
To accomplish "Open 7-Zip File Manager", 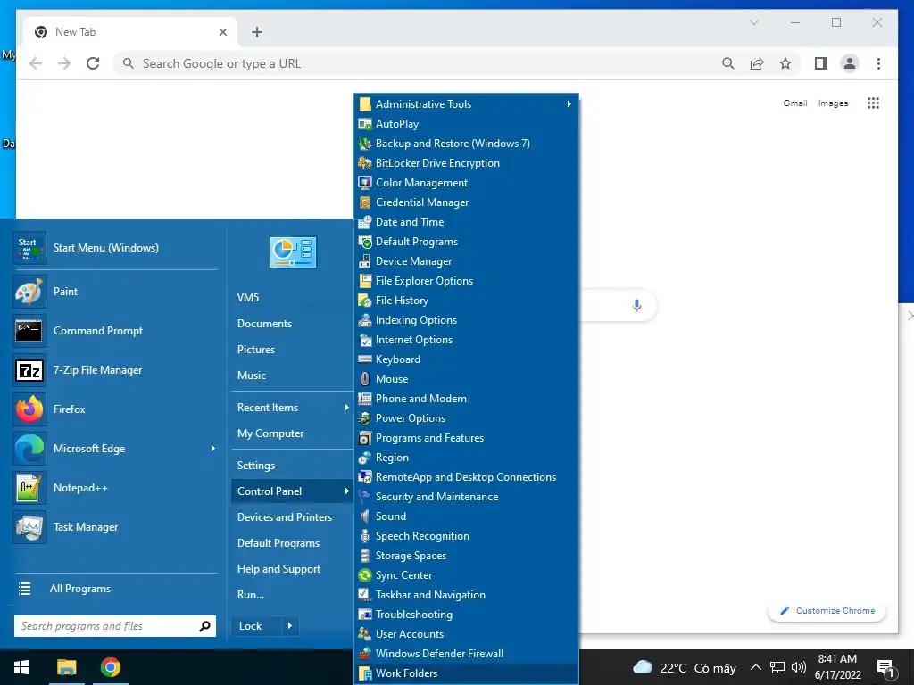I will tap(115, 370).
